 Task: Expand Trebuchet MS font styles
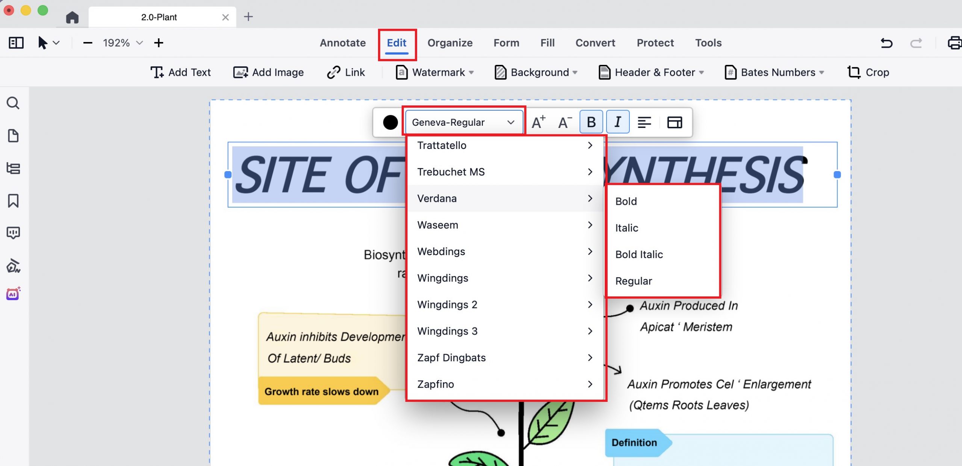click(x=590, y=172)
